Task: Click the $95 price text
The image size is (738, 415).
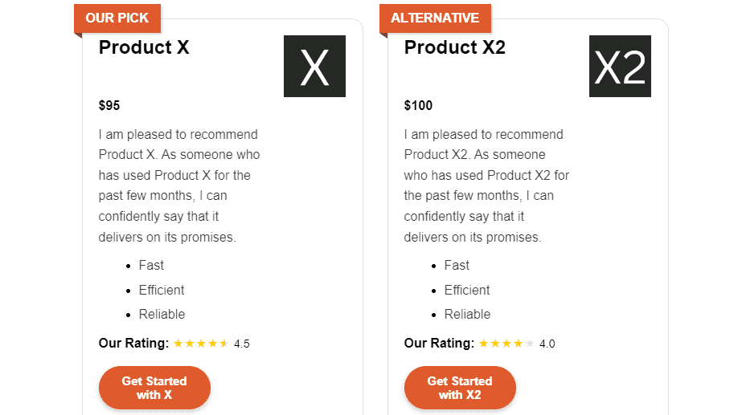Action: [x=109, y=105]
